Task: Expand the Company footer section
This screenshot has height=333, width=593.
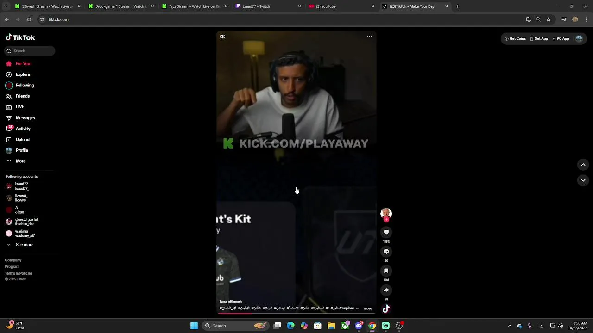Action: (x=13, y=260)
